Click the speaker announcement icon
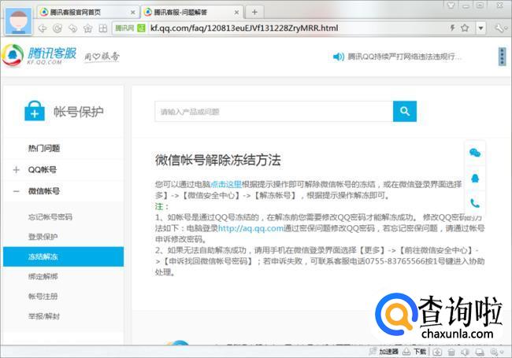Screen dimensions: 512x358 coord(338,57)
